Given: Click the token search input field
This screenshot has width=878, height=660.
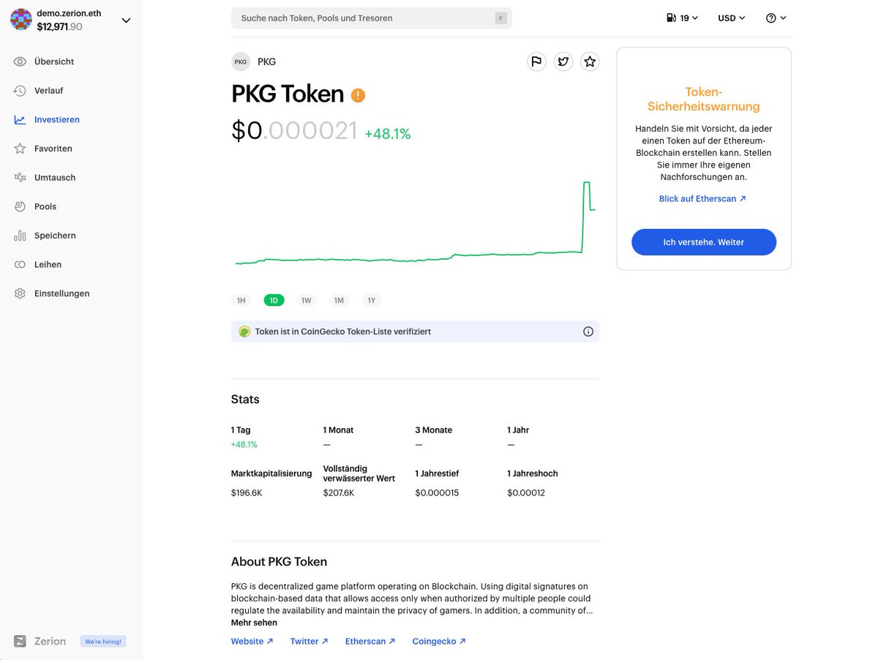Looking at the screenshot, I should tap(372, 18).
